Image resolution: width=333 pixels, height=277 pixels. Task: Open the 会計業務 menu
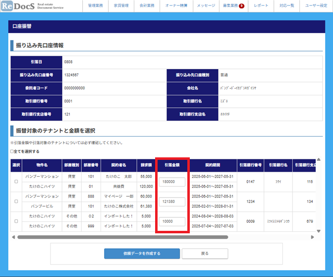tap(147, 6)
